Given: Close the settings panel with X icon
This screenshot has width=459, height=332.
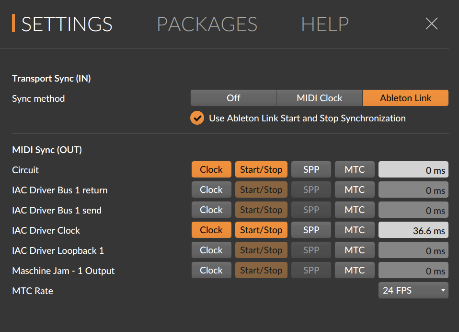Looking at the screenshot, I should [432, 24].
